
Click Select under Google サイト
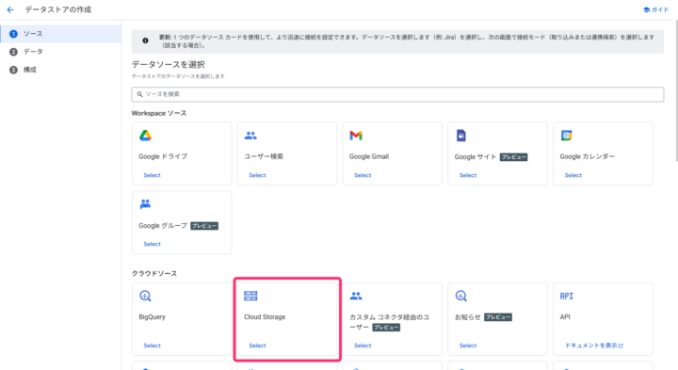468,175
